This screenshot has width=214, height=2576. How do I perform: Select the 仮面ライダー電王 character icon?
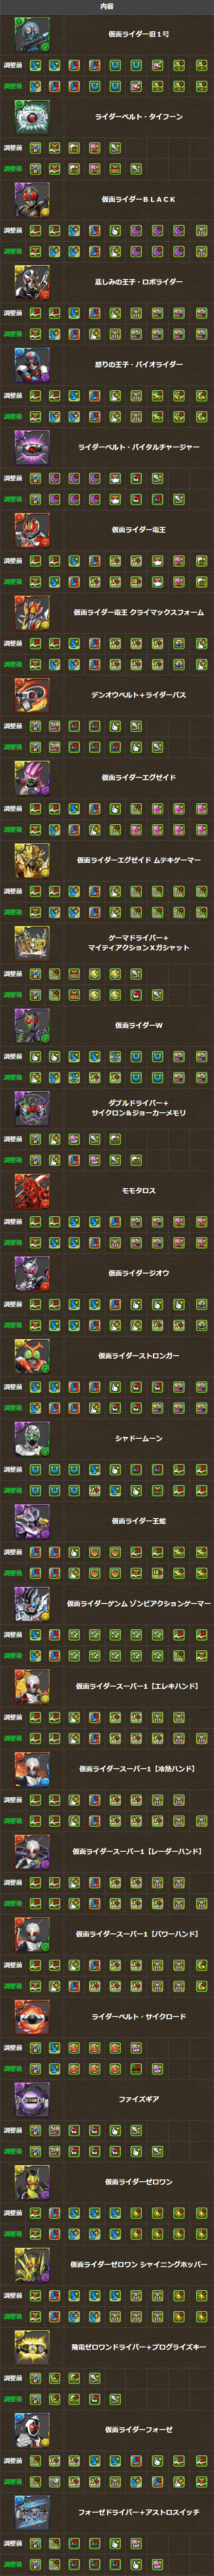(32, 530)
